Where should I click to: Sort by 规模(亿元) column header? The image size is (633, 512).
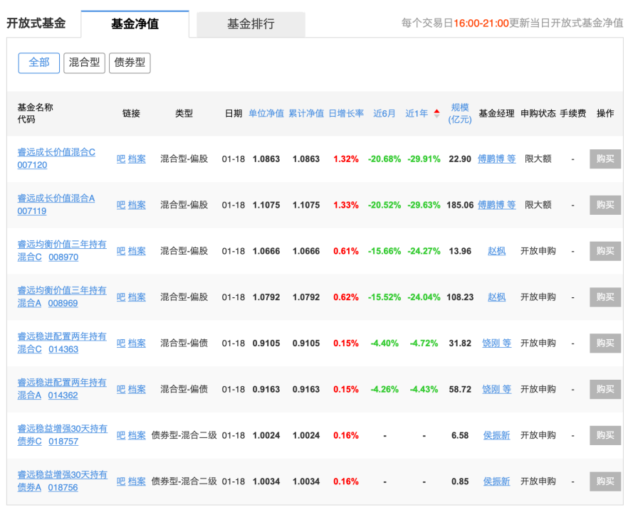(460, 113)
